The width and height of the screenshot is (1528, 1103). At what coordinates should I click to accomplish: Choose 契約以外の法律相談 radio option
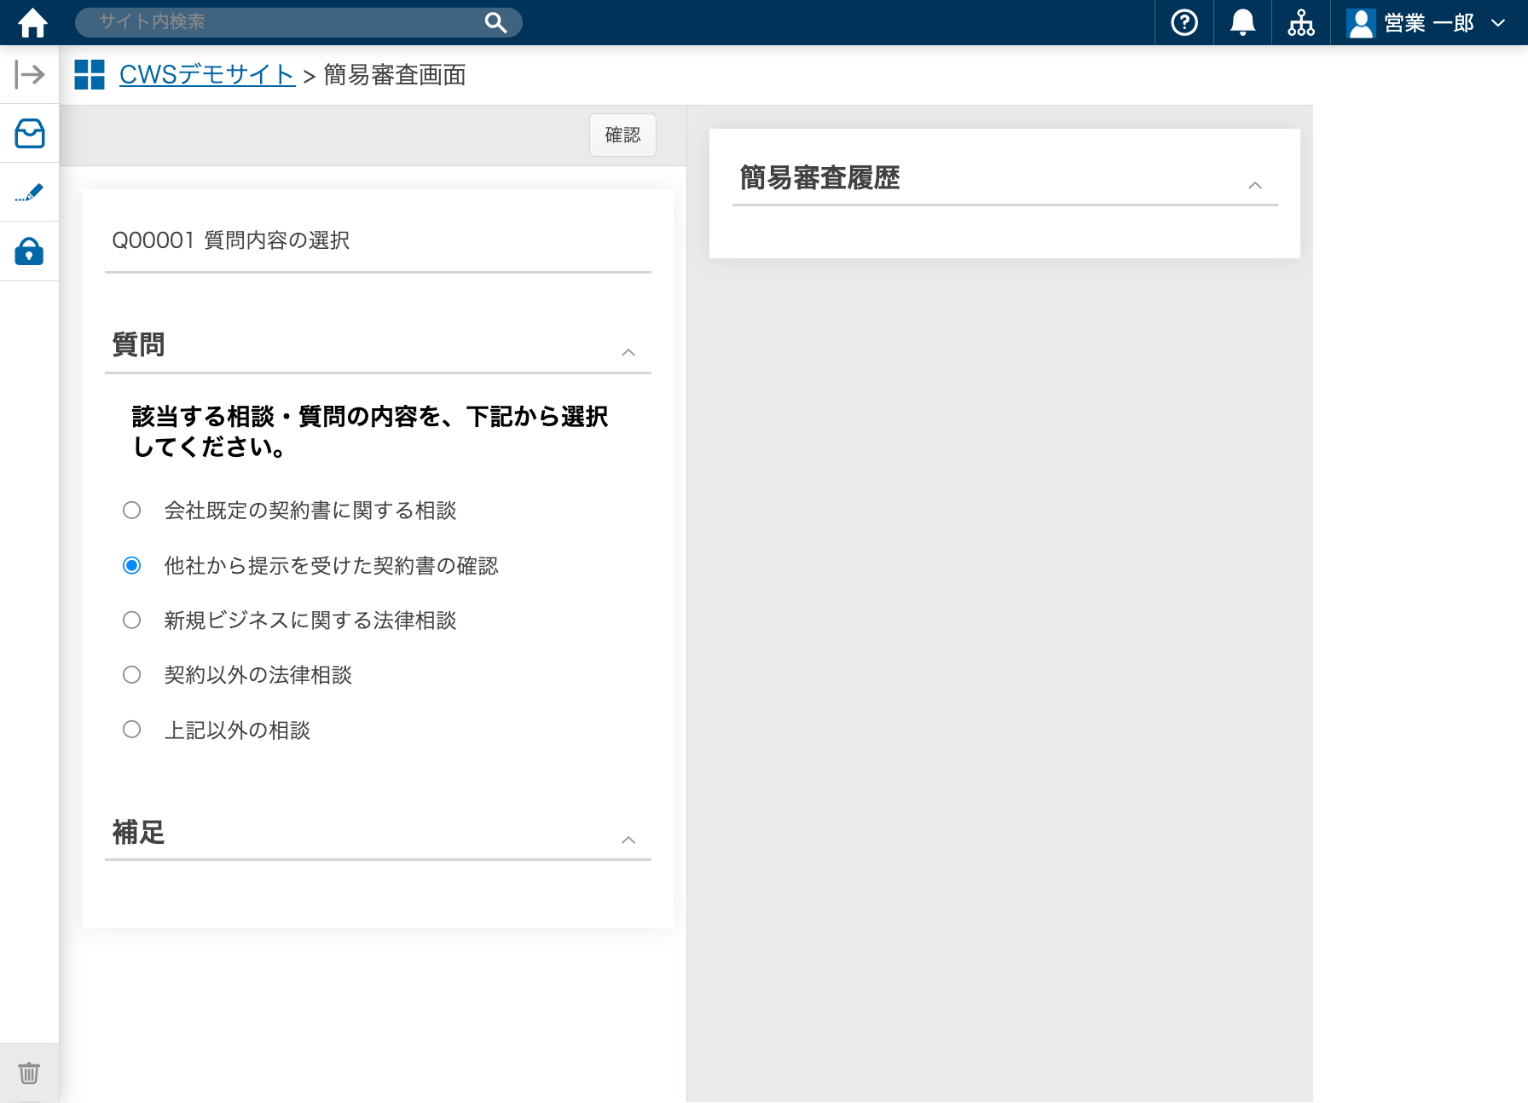(132, 675)
